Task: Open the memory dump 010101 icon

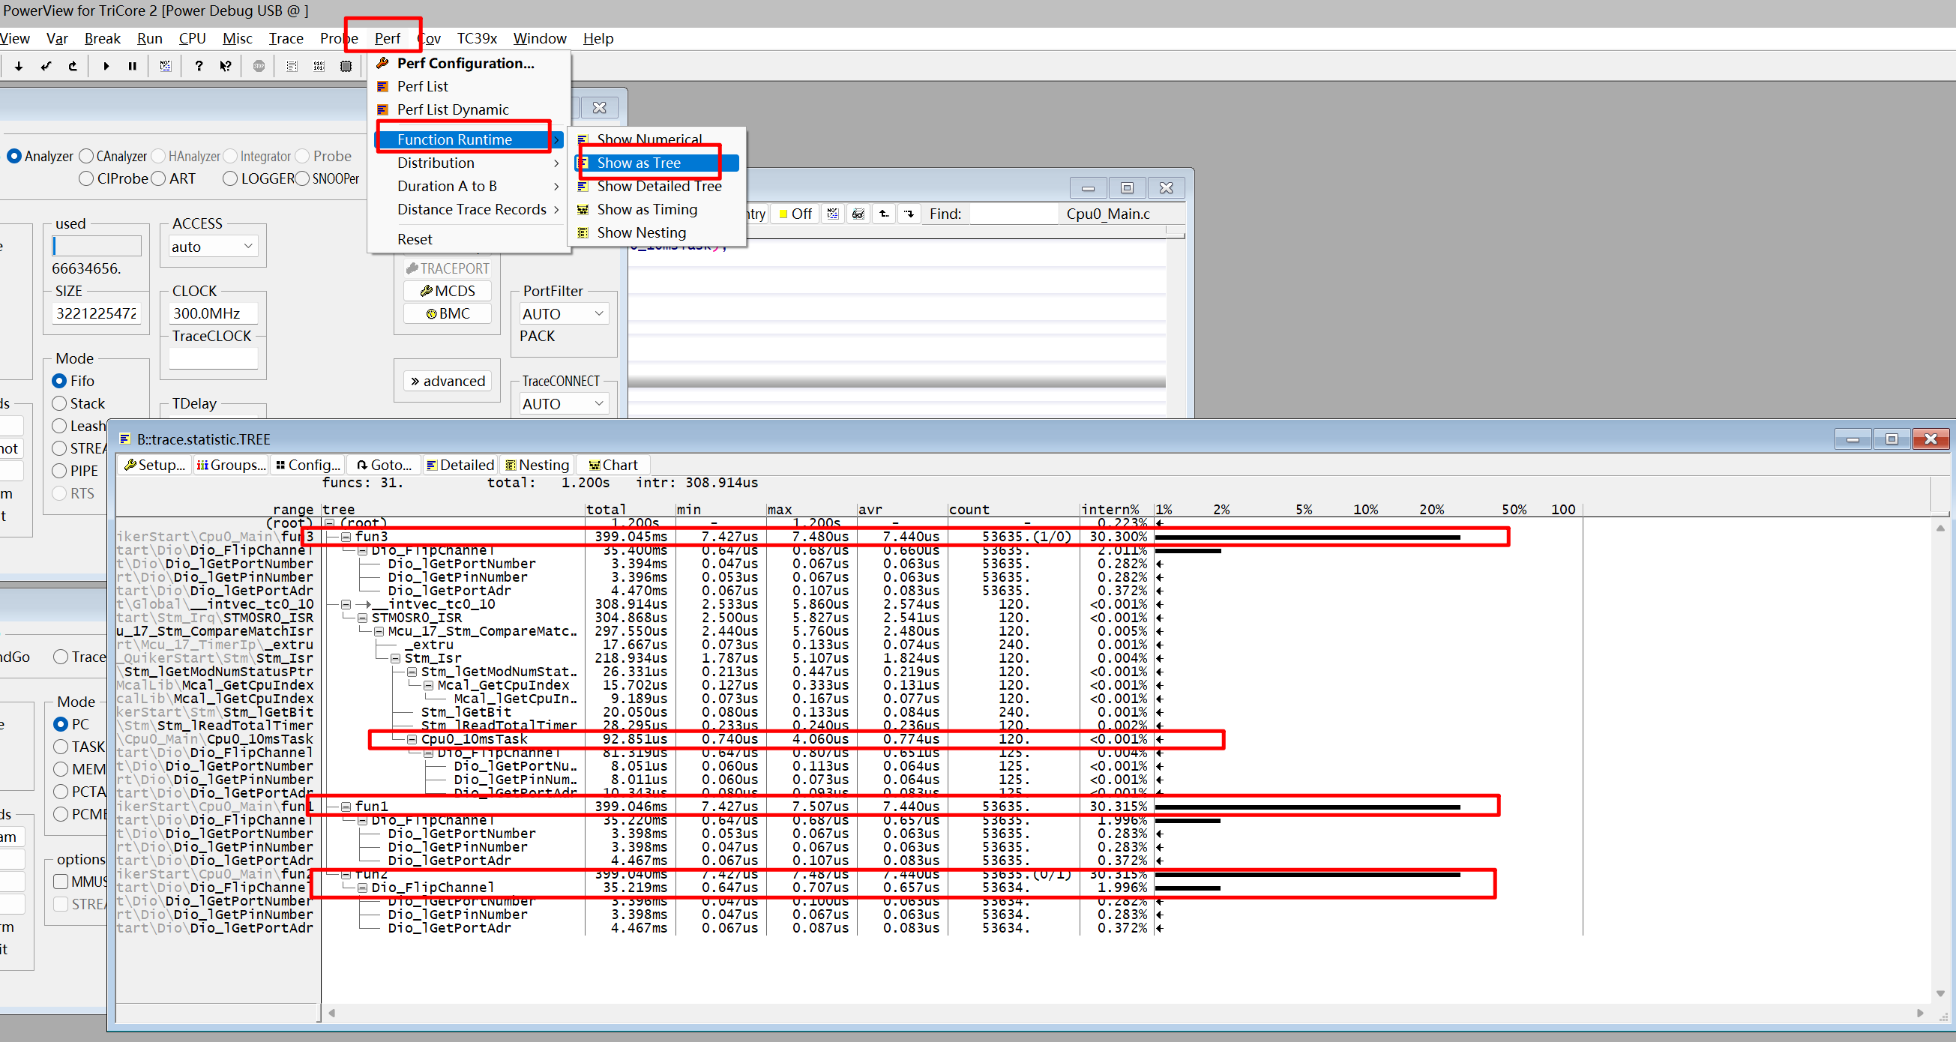Action: point(319,66)
